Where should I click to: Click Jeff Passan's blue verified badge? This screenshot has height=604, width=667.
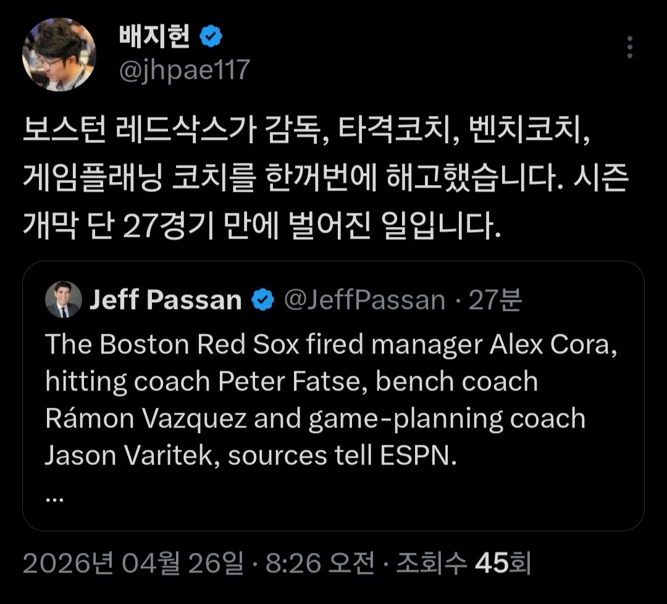pos(262,300)
